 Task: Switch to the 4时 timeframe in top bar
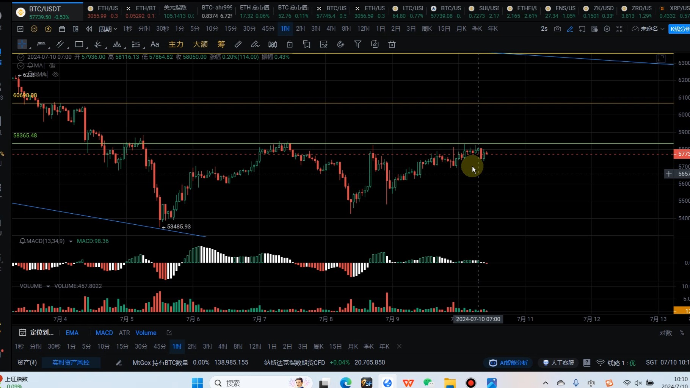click(331, 29)
